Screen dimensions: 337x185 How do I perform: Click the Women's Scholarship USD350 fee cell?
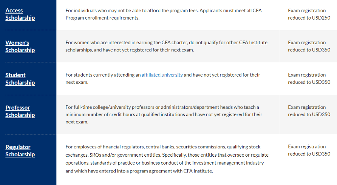309,46
